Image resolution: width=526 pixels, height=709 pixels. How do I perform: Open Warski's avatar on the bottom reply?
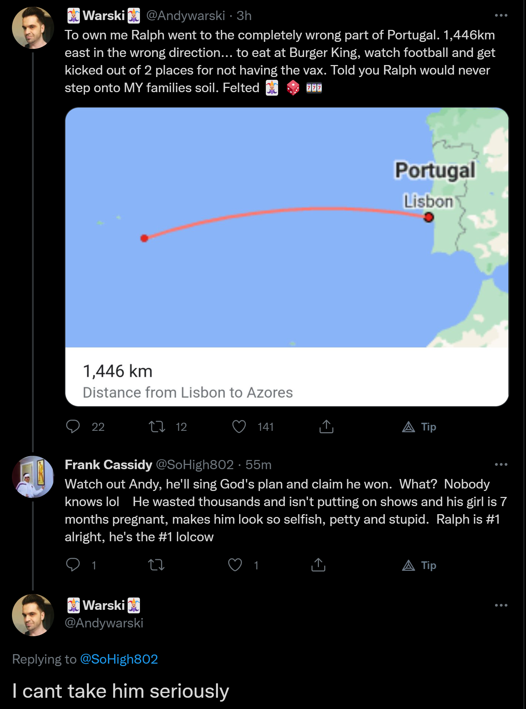[33, 615]
